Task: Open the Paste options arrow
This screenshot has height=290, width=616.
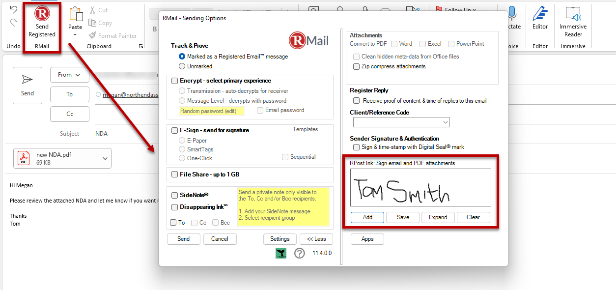Action: 75,35
